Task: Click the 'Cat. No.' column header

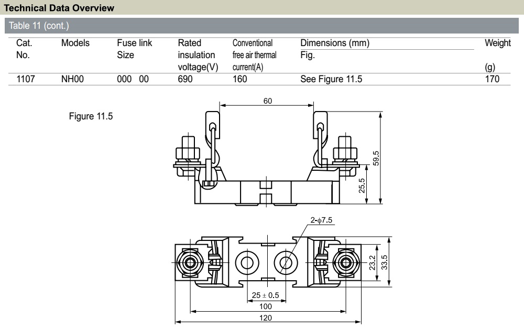Action: (x=25, y=49)
